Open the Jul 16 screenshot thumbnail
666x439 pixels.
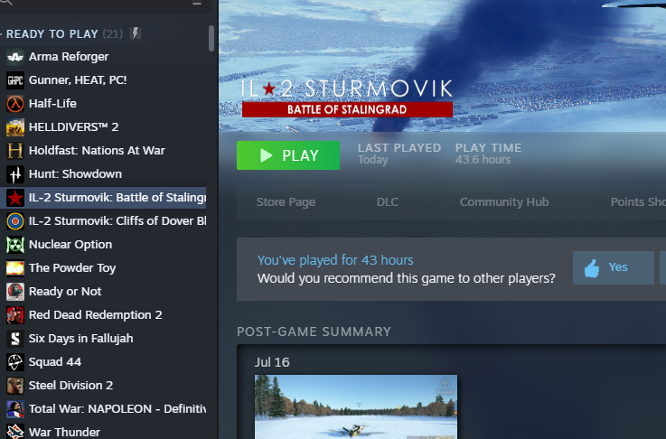pos(356,406)
